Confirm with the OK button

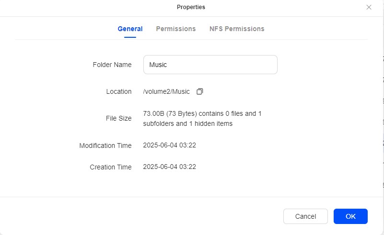350,216
